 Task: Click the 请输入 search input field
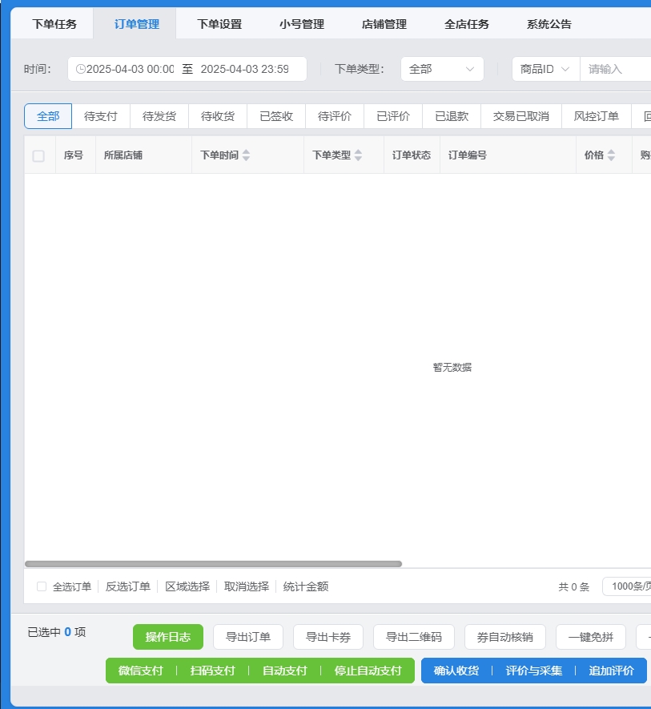click(615, 69)
